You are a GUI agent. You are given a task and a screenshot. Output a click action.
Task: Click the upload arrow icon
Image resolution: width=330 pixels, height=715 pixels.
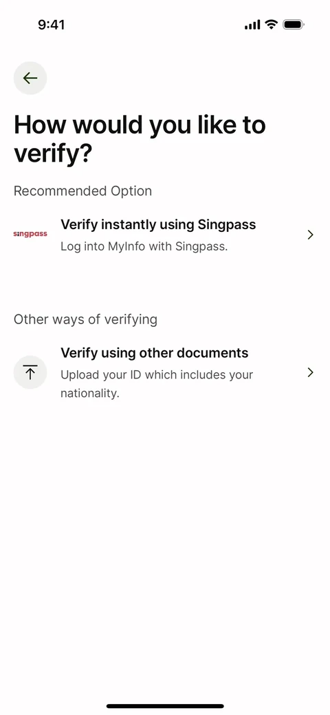coord(30,372)
